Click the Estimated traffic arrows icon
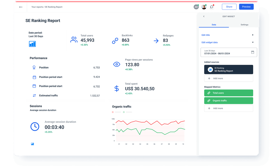273x166 pixels. [34, 95]
